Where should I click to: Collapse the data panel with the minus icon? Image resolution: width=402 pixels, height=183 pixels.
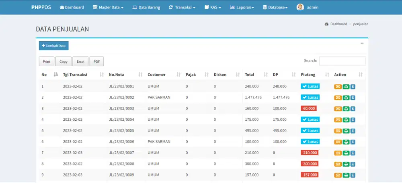[x=362, y=43]
